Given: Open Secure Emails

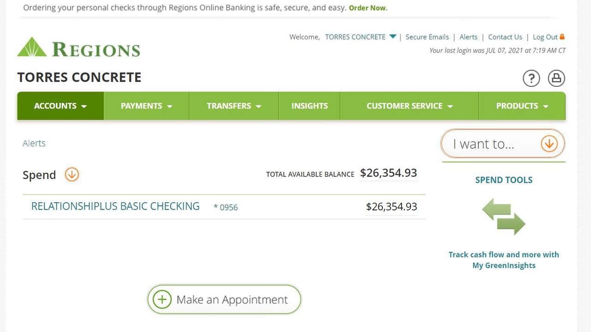Looking at the screenshot, I should click(427, 37).
